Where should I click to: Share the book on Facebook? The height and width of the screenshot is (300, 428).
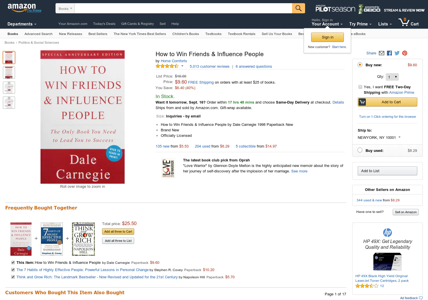[389, 53]
